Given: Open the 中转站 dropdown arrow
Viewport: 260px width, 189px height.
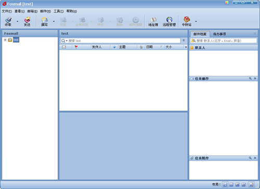Looking at the screenshot, I should [x=196, y=21].
